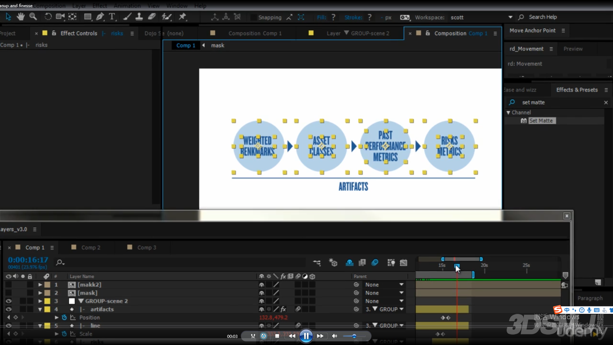
Task: Click the World Axis mode icon
Action: (x=226, y=17)
